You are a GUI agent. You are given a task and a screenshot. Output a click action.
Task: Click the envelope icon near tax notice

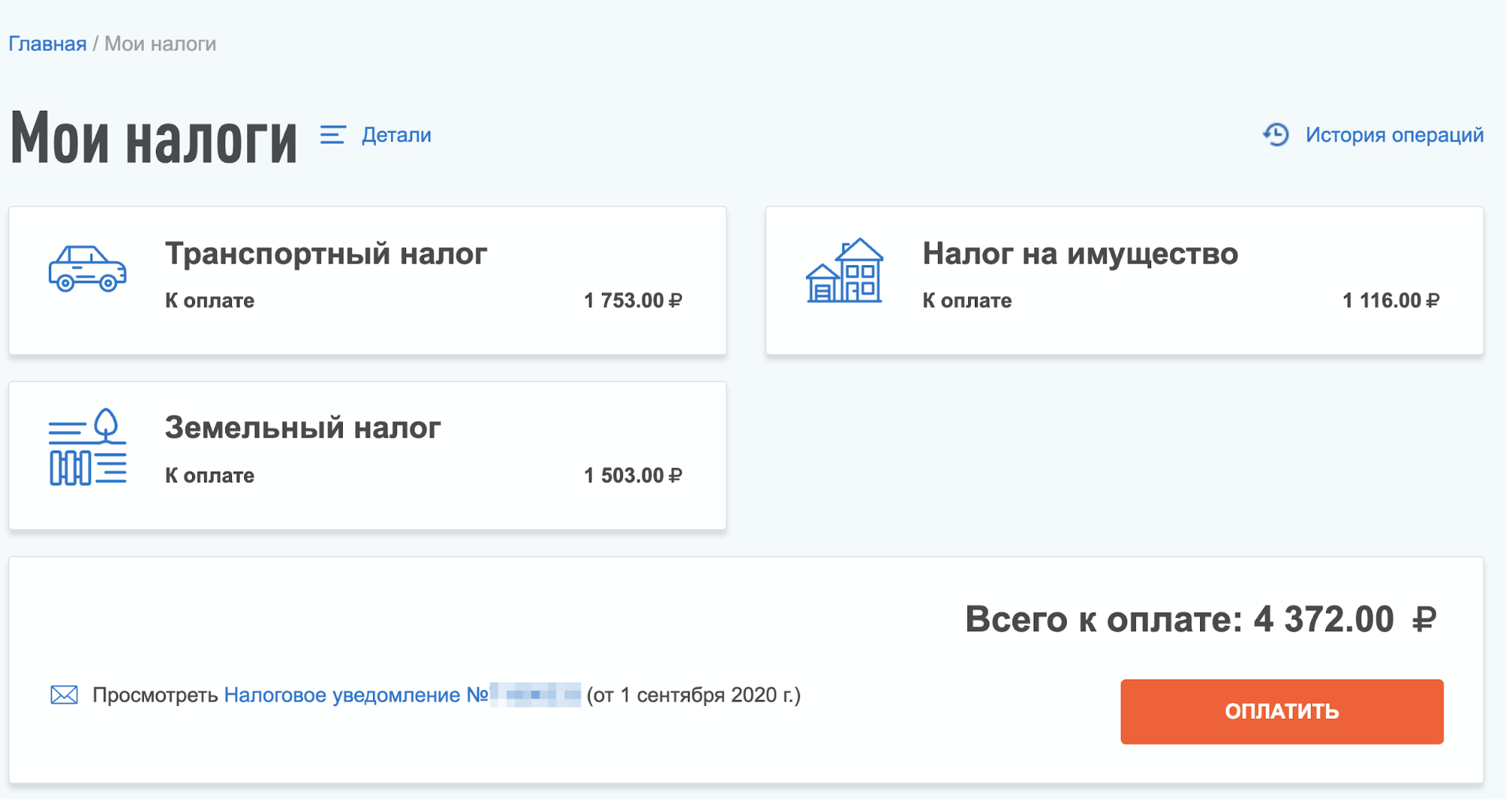(x=64, y=695)
